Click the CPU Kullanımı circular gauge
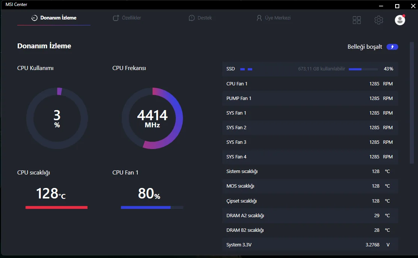 pyautogui.click(x=57, y=118)
